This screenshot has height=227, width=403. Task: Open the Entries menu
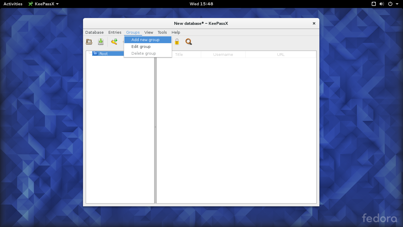pos(115,32)
